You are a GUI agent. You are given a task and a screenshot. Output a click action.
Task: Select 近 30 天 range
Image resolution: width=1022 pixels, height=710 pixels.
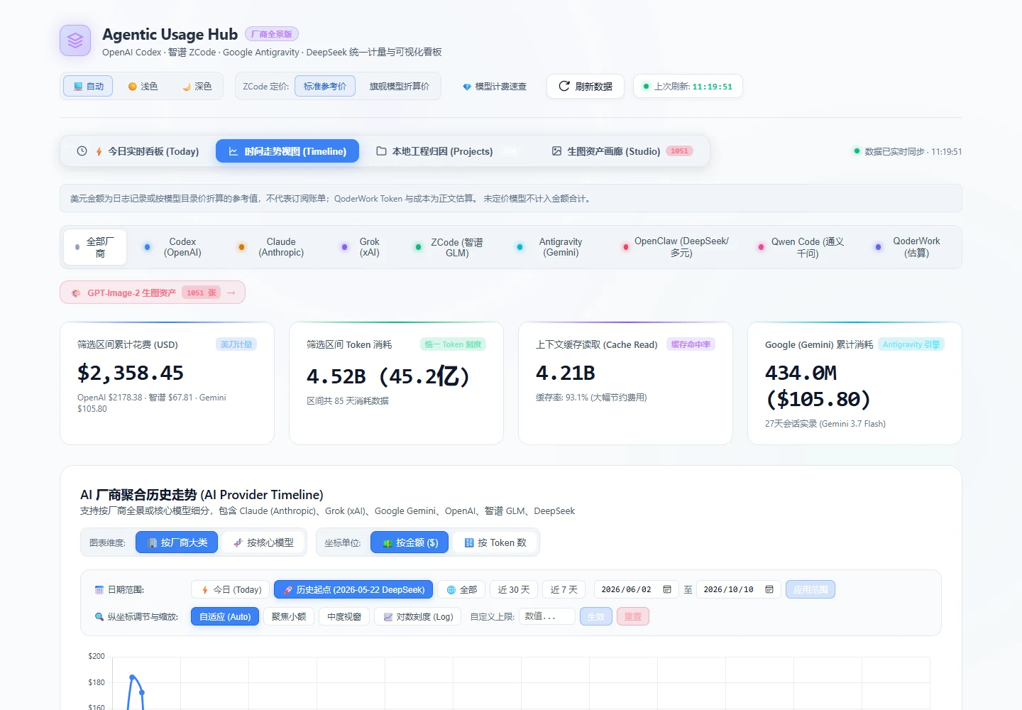pos(514,589)
